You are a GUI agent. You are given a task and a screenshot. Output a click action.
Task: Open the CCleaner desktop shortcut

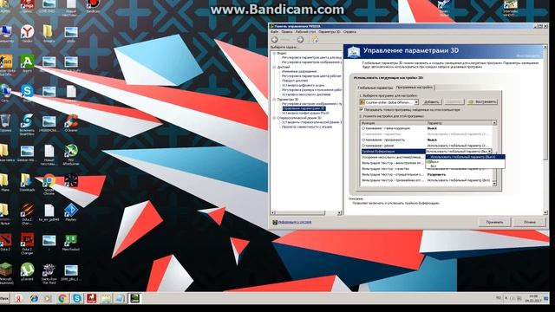tap(71, 122)
